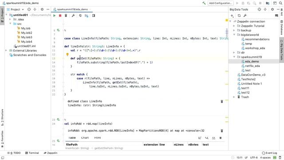This screenshot has height=160, width=284.
Task: Hide the Project panel
Action: 48,9
